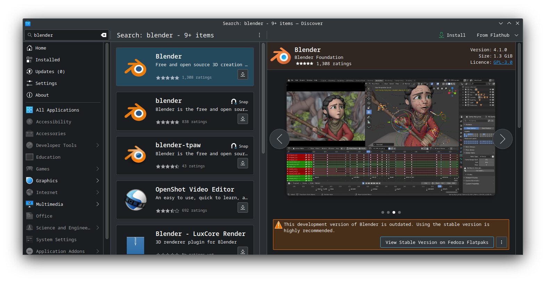Click the Blender logo in first result
The height and width of the screenshot is (282, 546).
click(x=136, y=68)
